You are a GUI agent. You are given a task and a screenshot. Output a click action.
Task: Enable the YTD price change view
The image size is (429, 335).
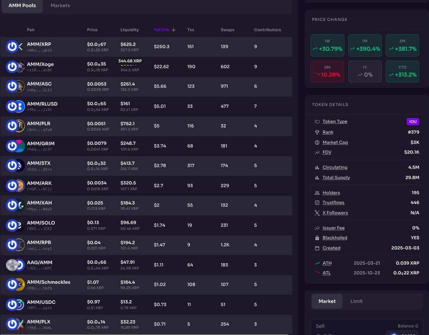pos(402,71)
